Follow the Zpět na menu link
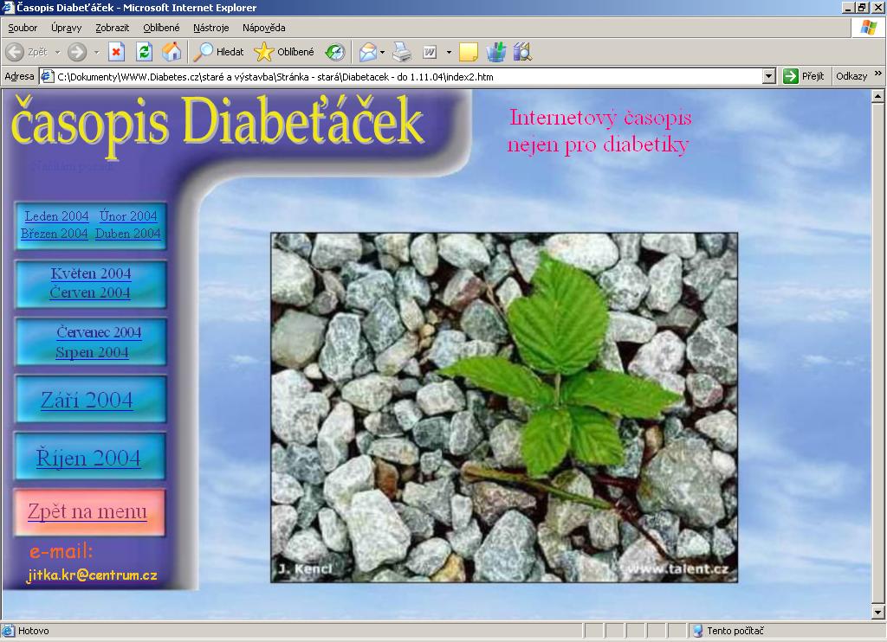Image resolution: width=887 pixels, height=642 pixels. 87,511
